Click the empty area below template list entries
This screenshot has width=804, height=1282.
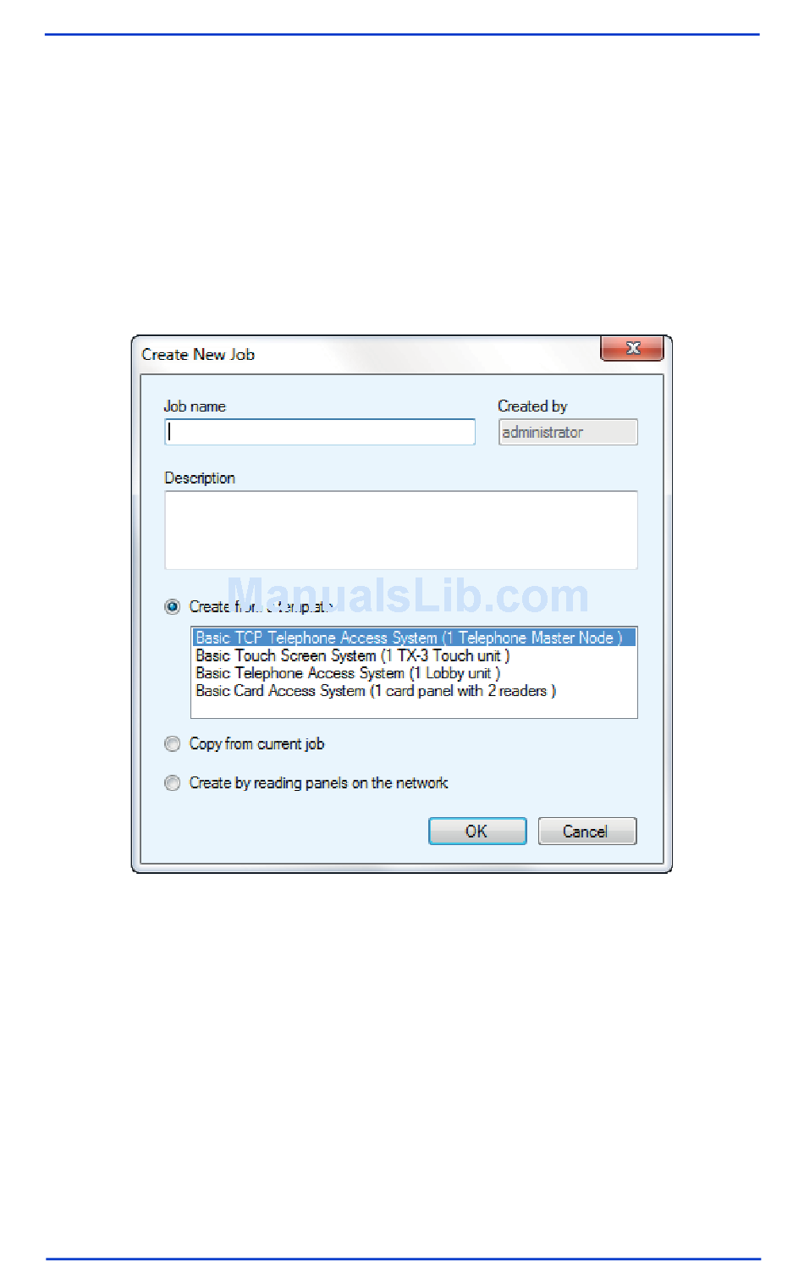[x=414, y=709]
